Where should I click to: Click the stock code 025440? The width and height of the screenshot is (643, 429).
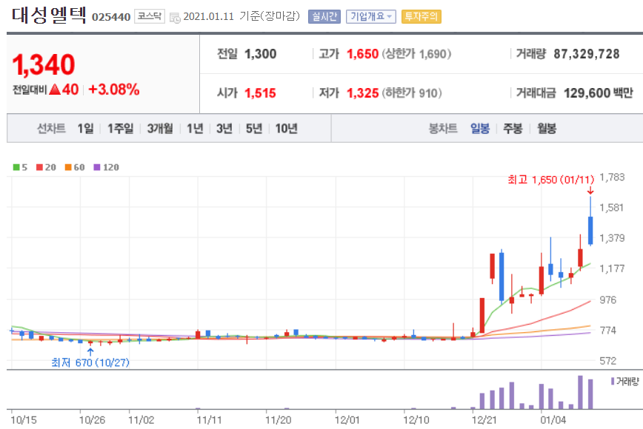pos(111,17)
